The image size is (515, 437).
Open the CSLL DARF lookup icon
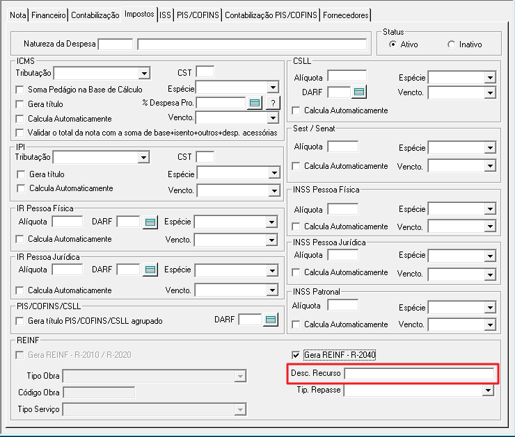pos(359,92)
